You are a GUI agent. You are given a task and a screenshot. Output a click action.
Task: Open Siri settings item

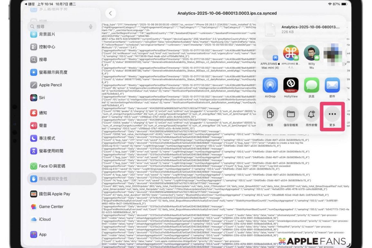pos(42,98)
